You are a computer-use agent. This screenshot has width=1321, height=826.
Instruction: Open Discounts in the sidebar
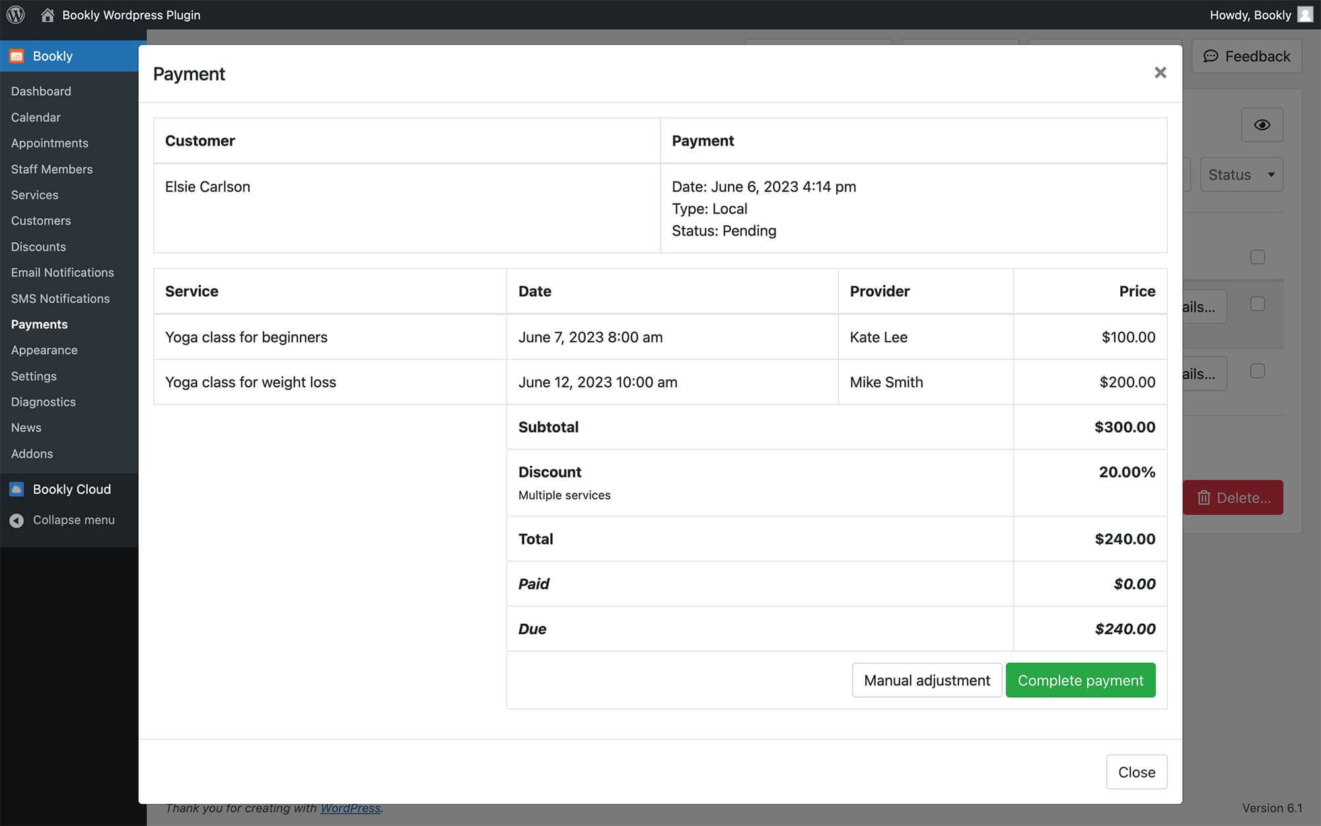[x=38, y=246]
